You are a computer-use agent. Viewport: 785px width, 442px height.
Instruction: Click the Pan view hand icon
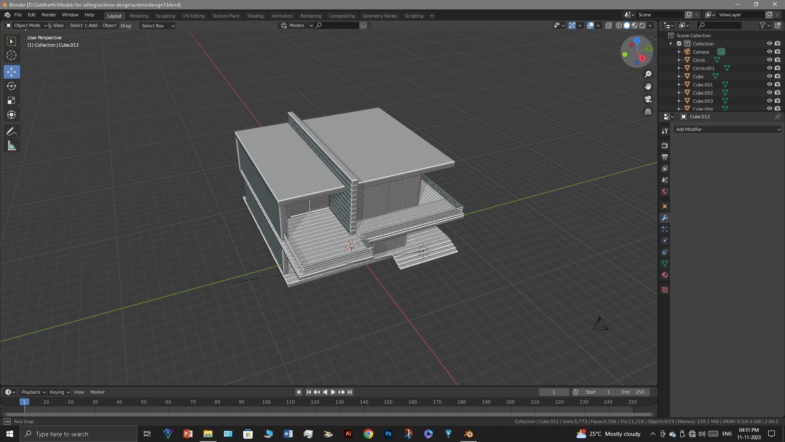tap(648, 86)
